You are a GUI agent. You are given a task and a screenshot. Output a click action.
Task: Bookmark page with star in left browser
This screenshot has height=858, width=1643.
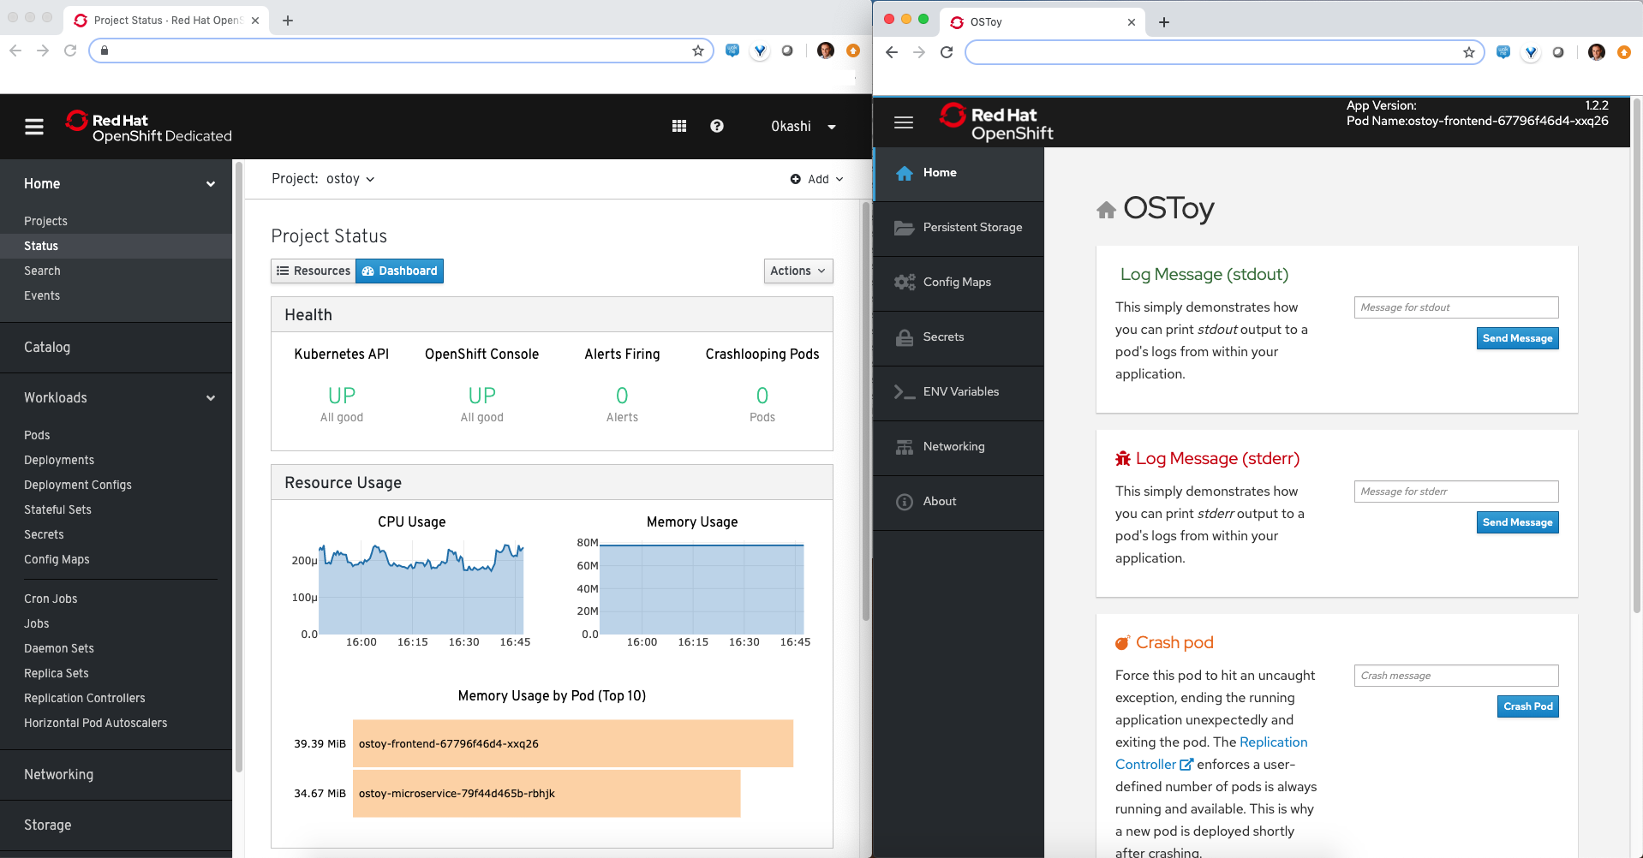[x=698, y=51]
